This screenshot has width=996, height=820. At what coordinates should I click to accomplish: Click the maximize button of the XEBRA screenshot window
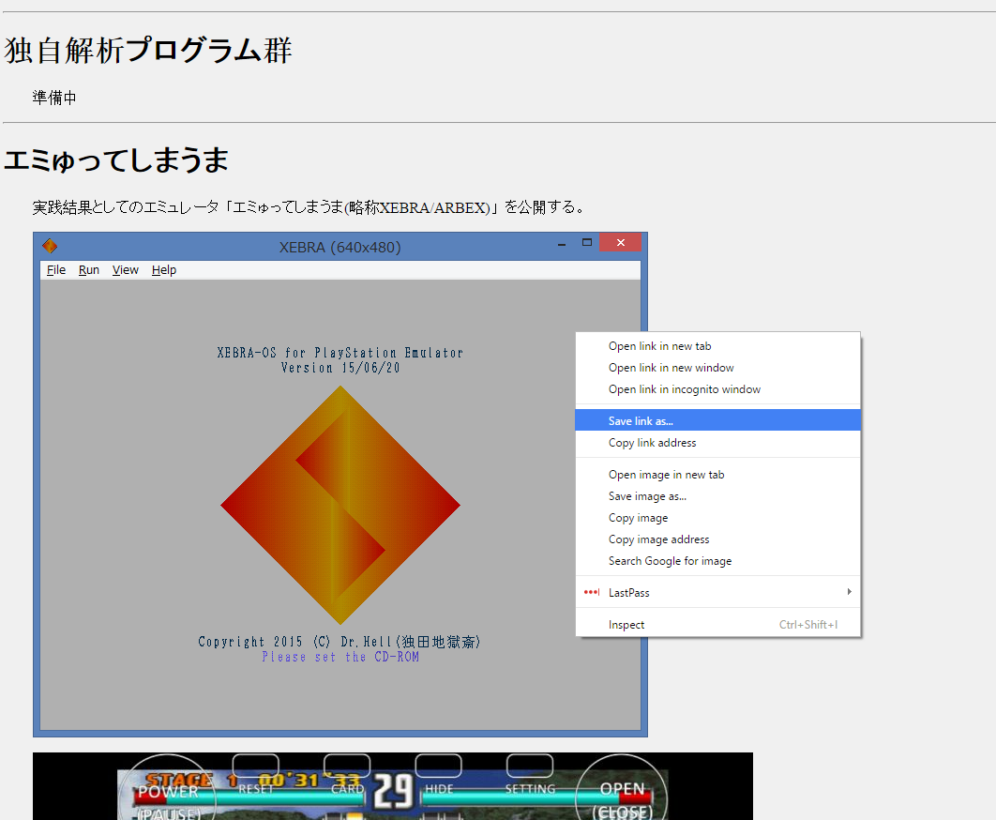pyautogui.click(x=587, y=242)
